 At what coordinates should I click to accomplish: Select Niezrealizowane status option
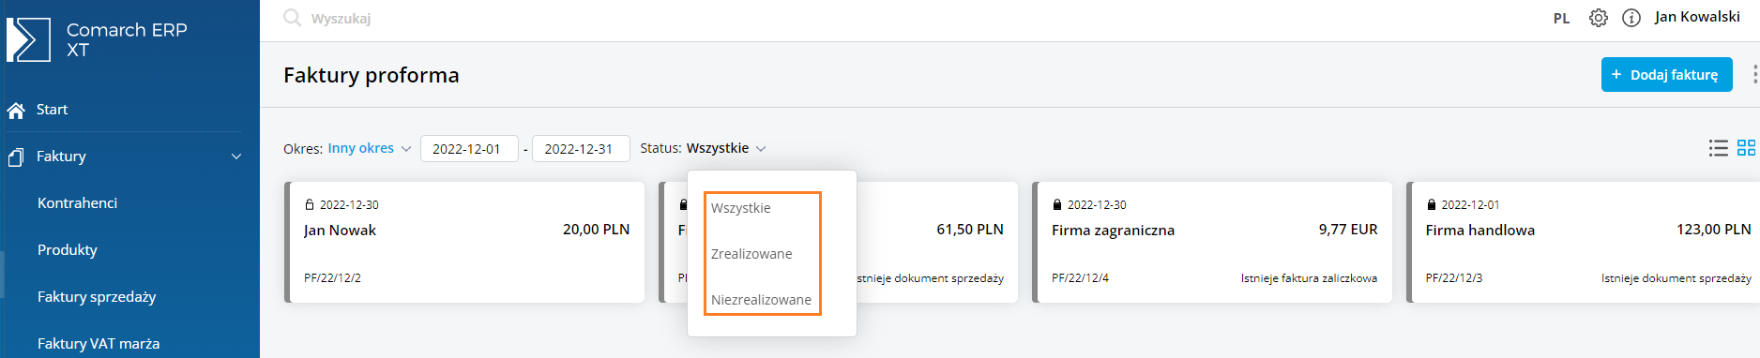(761, 300)
